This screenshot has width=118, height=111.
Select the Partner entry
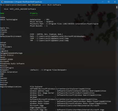click(x=4, y=80)
